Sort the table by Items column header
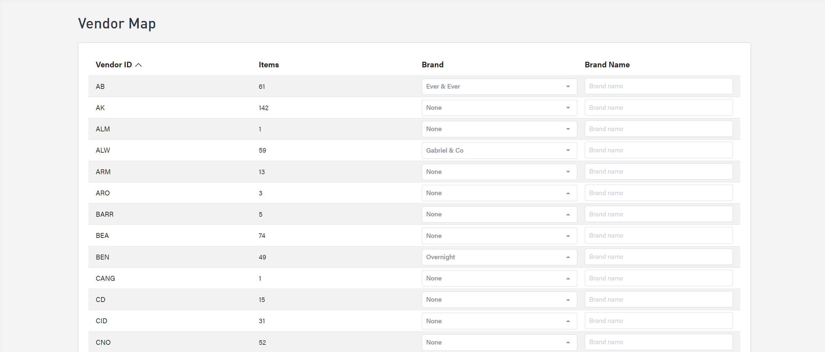 point(269,65)
